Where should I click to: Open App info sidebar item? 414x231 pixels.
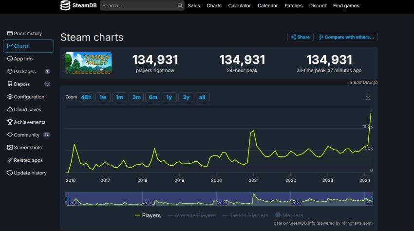[x=23, y=58]
